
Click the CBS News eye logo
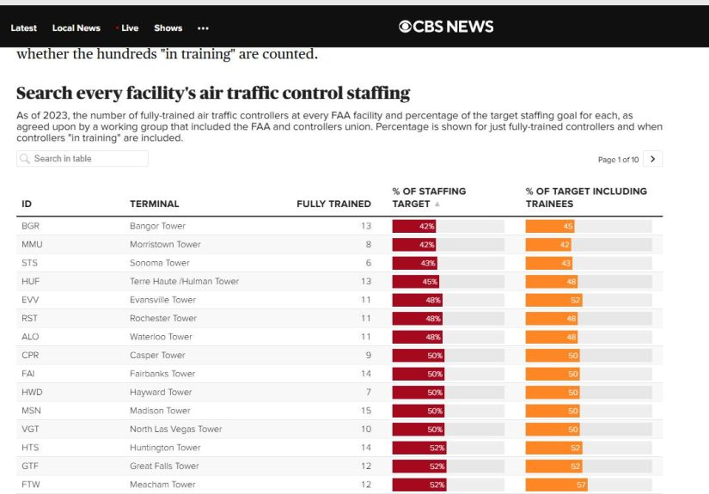tap(405, 27)
